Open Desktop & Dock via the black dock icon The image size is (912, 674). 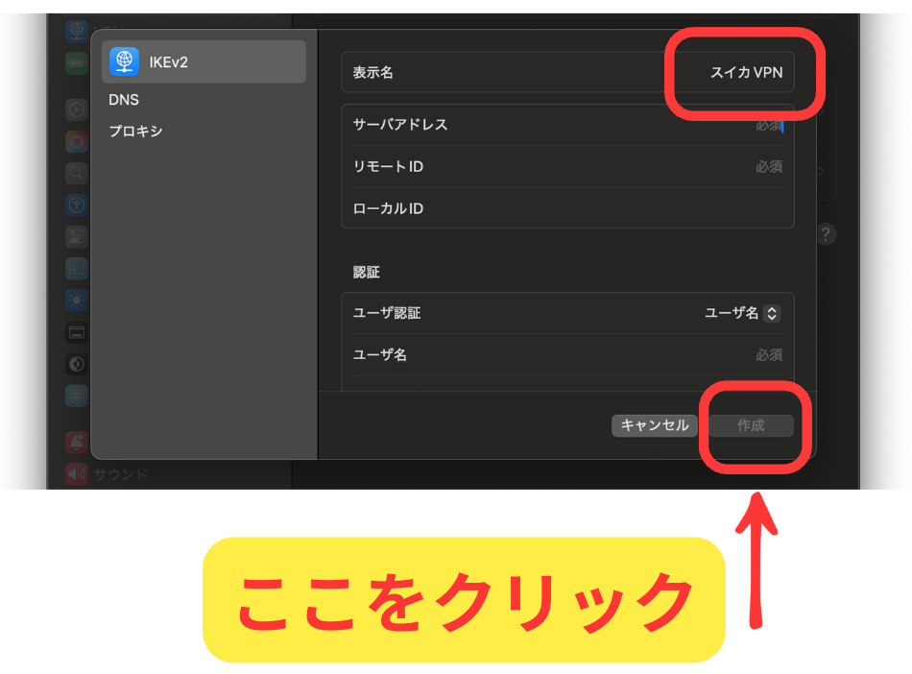click(x=77, y=332)
